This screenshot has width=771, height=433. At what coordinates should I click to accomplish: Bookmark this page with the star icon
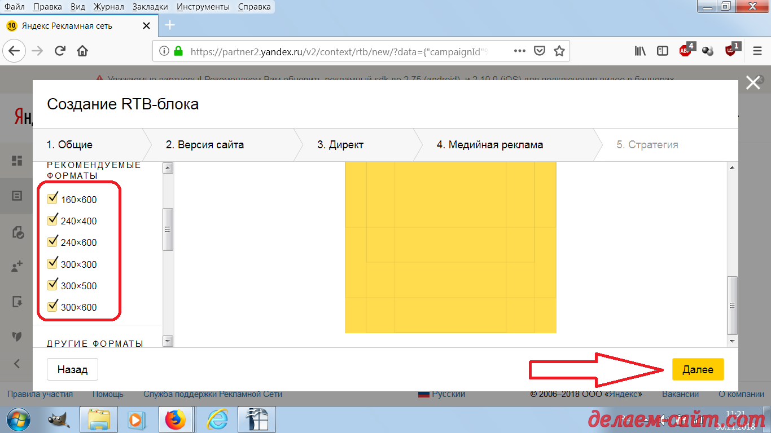pyautogui.click(x=559, y=51)
